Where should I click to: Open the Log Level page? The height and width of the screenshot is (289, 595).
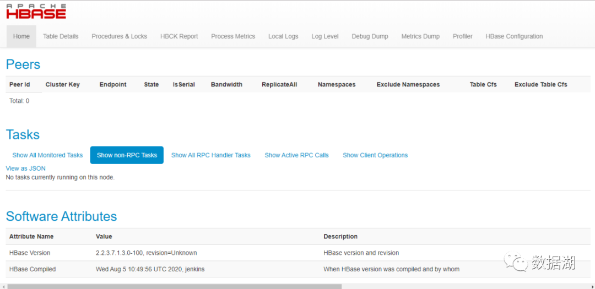325,36
